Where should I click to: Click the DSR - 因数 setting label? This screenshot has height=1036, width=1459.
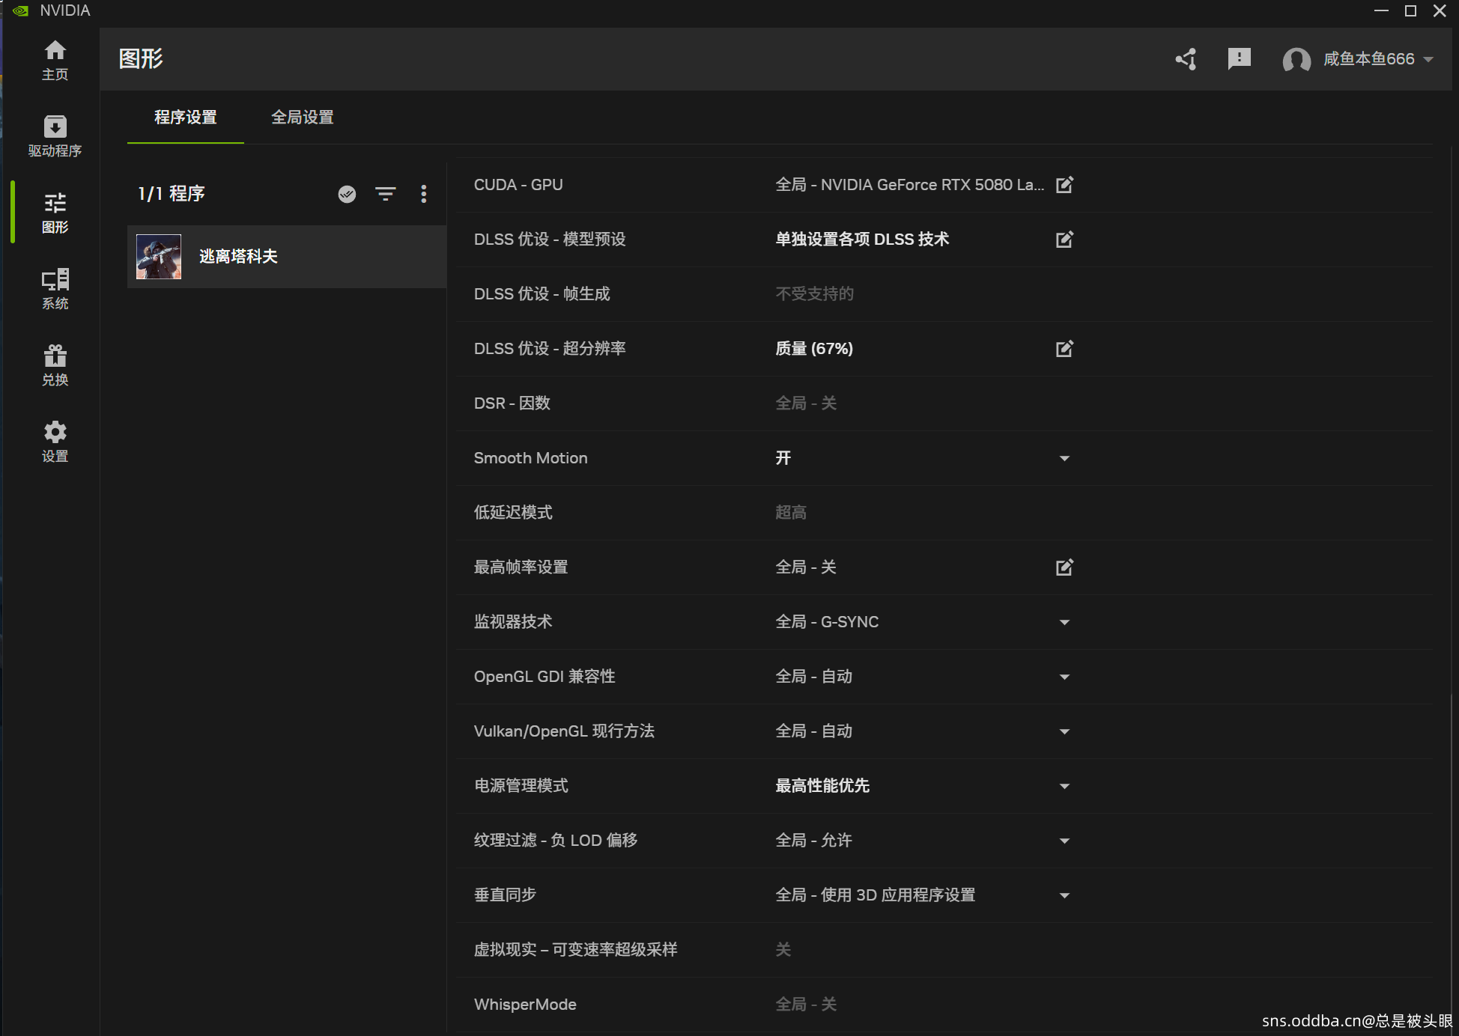click(x=512, y=403)
